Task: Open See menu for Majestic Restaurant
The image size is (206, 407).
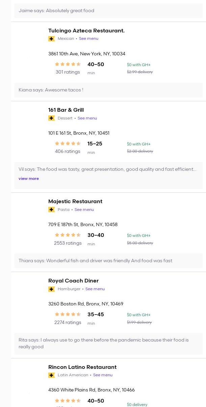Action: 84,210
